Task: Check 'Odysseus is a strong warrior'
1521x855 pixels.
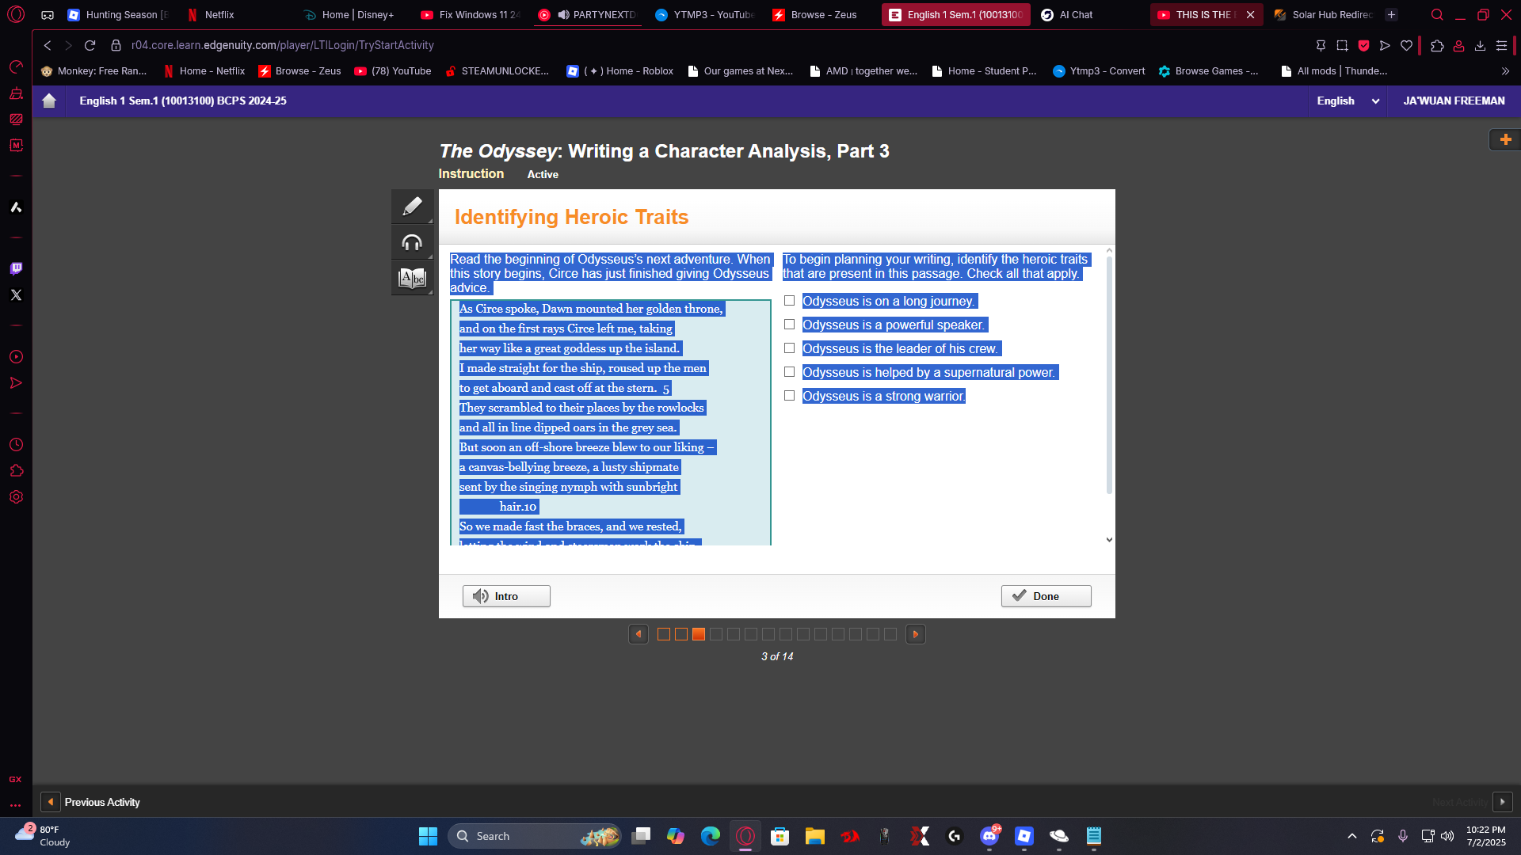Action: click(789, 396)
